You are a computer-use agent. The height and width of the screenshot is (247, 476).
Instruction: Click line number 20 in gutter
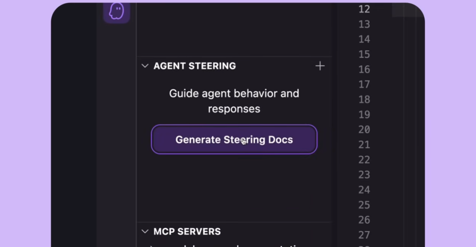tap(364, 129)
